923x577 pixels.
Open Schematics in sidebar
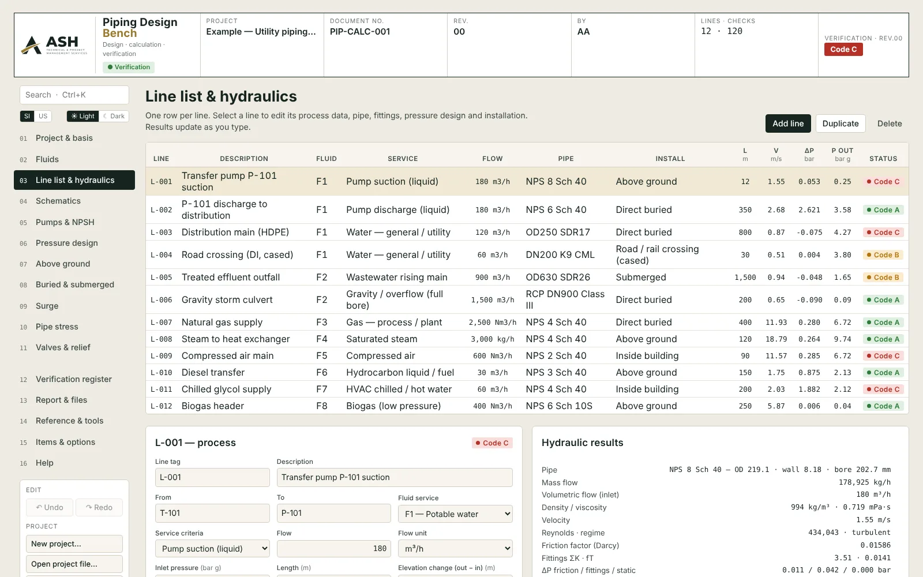(74, 201)
